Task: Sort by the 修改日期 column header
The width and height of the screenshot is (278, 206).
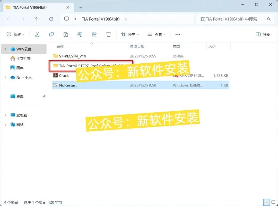Action: click(137, 46)
